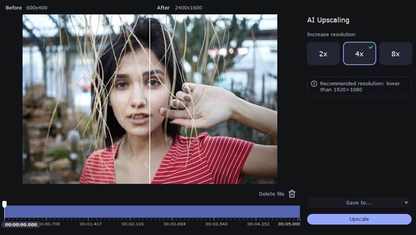Start processing with the Upscale button
Screen dimensions: 416x235
[359, 219]
